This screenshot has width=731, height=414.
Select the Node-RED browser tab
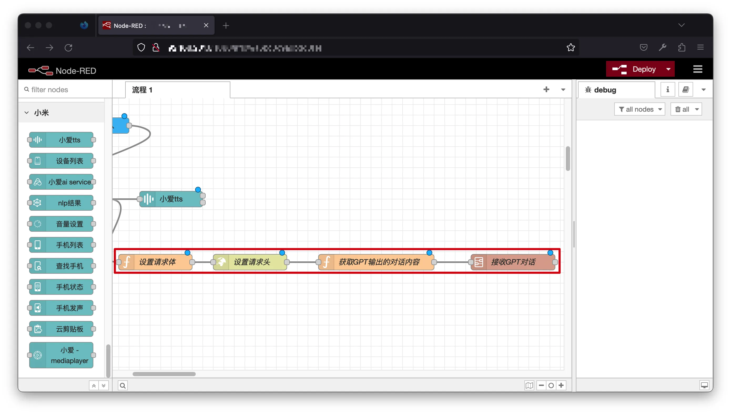[156, 25]
